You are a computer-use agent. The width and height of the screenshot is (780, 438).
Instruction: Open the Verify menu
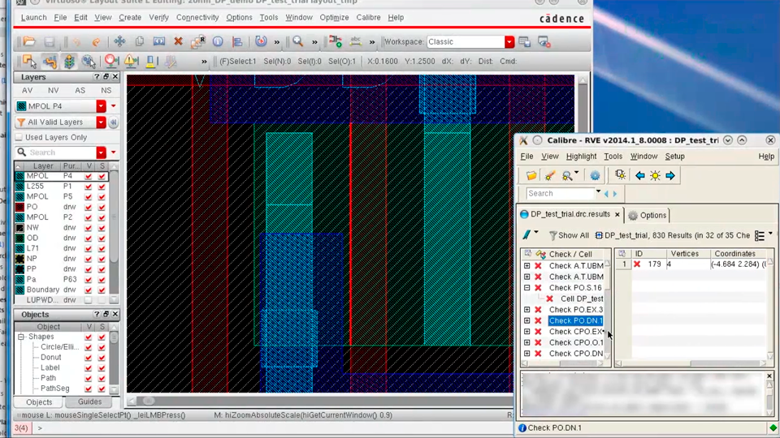[x=158, y=17]
